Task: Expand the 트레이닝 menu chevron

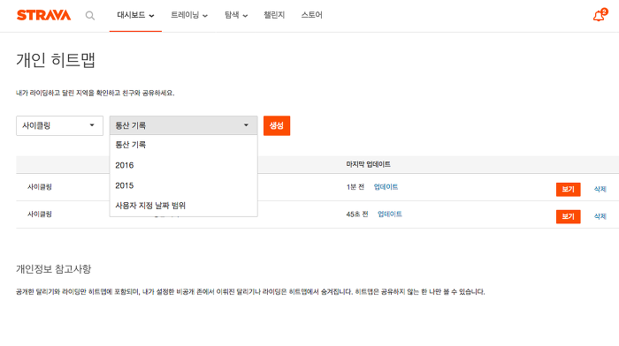Action: coord(205,16)
